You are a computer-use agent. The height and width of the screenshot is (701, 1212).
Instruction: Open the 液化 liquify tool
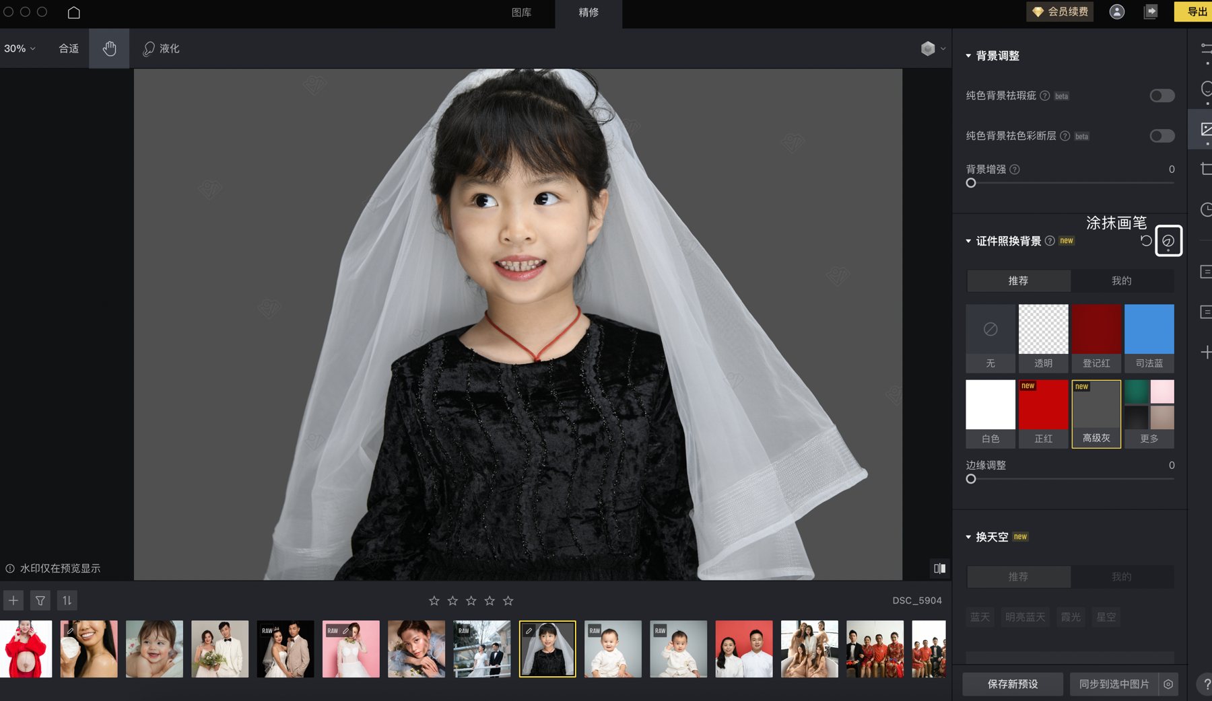(161, 48)
